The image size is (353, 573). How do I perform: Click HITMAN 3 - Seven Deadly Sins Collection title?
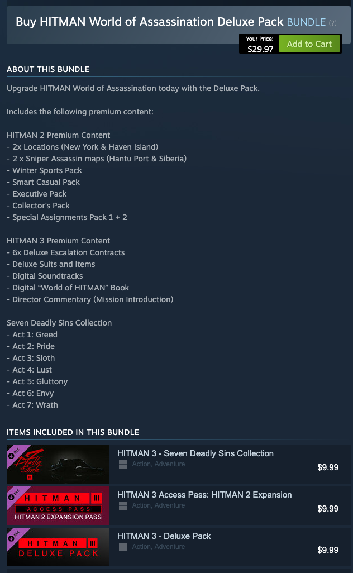(195, 453)
